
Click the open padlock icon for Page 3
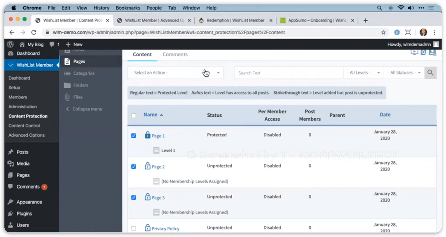[148, 197]
